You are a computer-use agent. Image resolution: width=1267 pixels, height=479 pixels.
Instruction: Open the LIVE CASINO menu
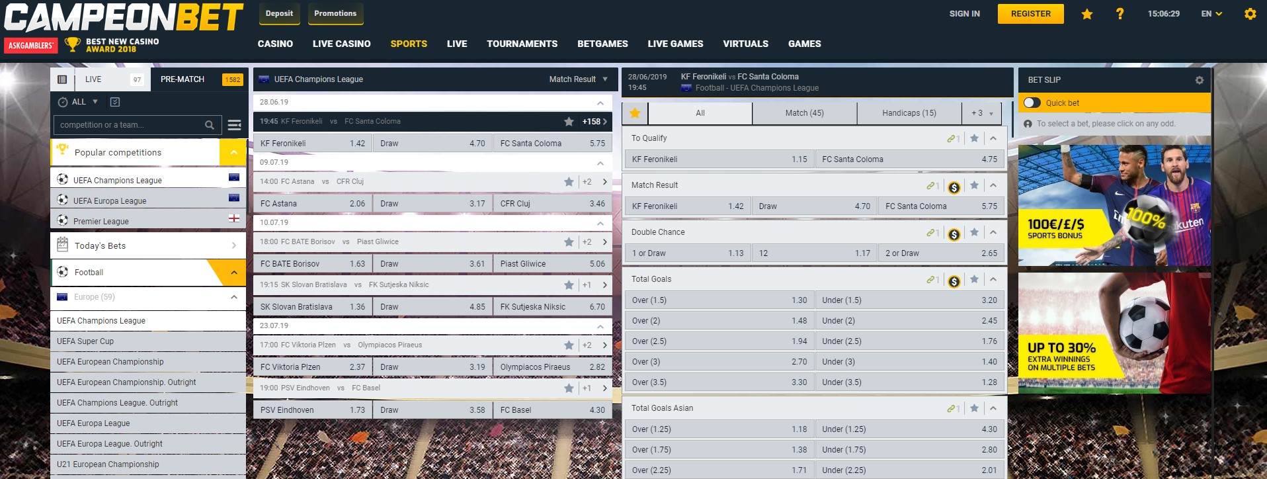(x=341, y=44)
